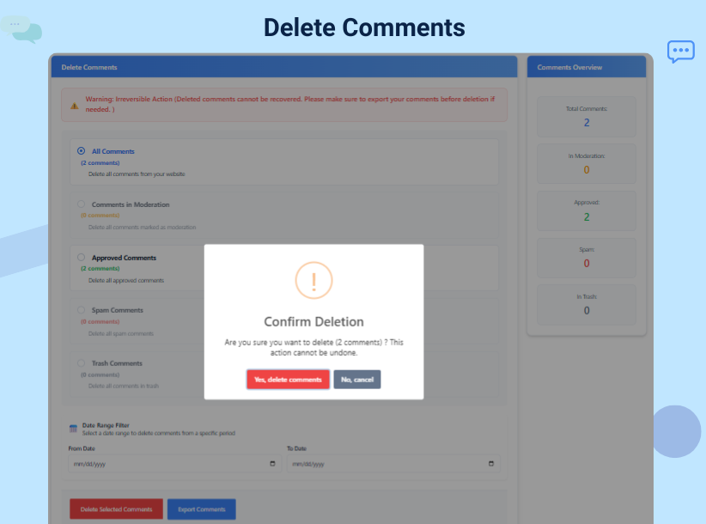The width and height of the screenshot is (706, 524).
Task: Click the 'Delete all approved comments' description
Action: click(126, 280)
